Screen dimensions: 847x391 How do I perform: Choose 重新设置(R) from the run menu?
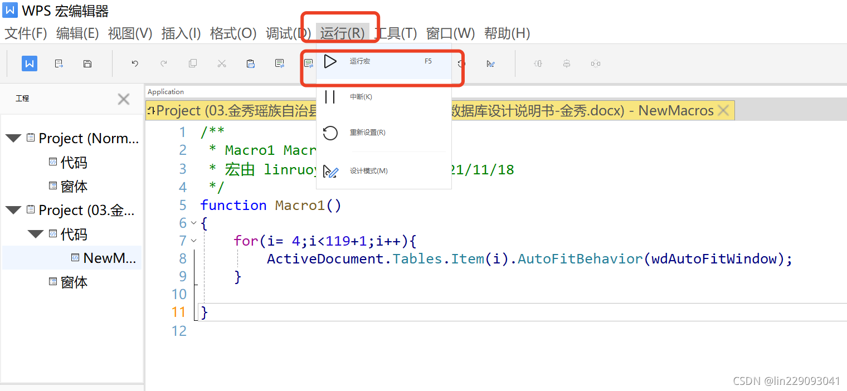pyautogui.click(x=384, y=133)
